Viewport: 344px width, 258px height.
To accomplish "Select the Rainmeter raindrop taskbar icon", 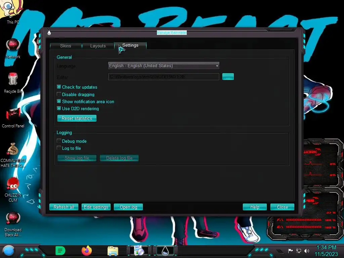I will click(165, 251).
